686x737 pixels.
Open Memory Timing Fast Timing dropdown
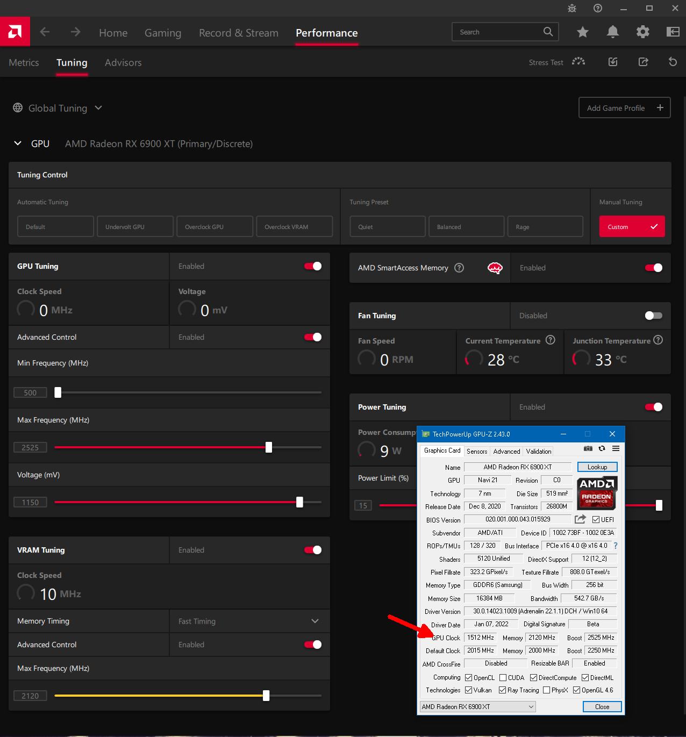tap(249, 621)
